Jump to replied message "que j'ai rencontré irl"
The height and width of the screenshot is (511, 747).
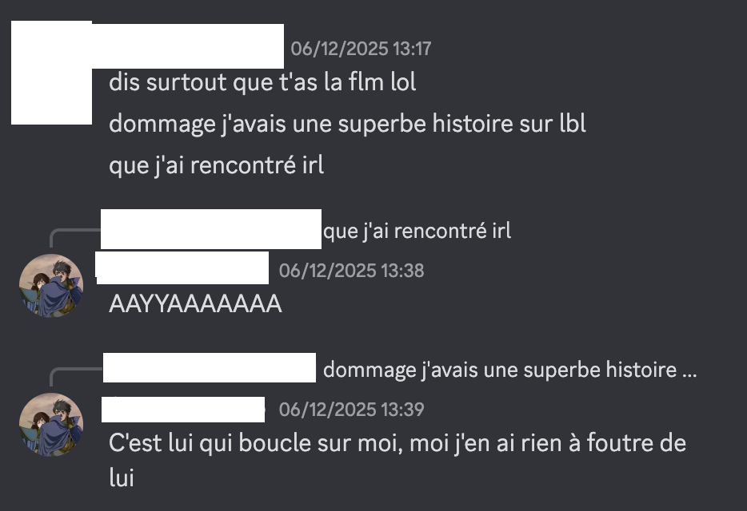pos(417,231)
